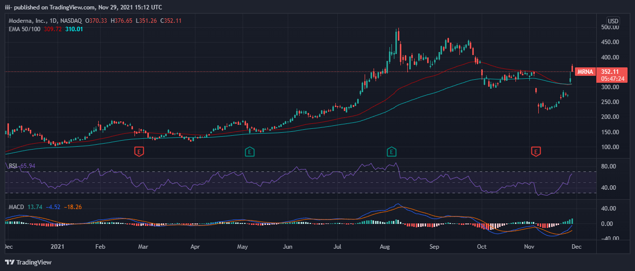Click the 500.00 price axis label
The height and width of the screenshot is (271, 635).
tap(610, 27)
